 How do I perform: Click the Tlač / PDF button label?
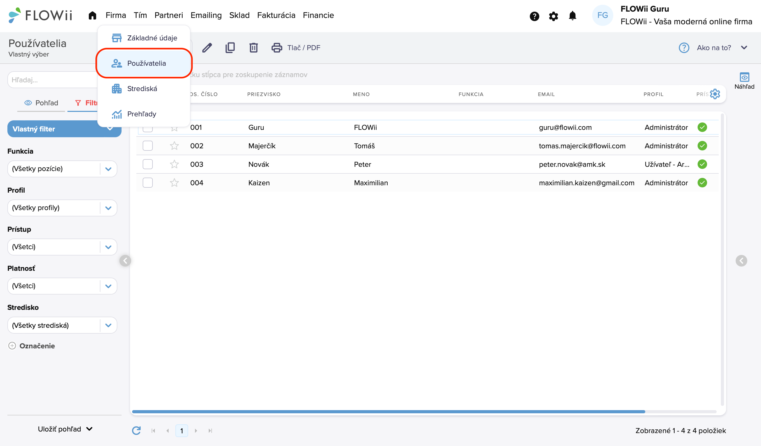click(304, 48)
